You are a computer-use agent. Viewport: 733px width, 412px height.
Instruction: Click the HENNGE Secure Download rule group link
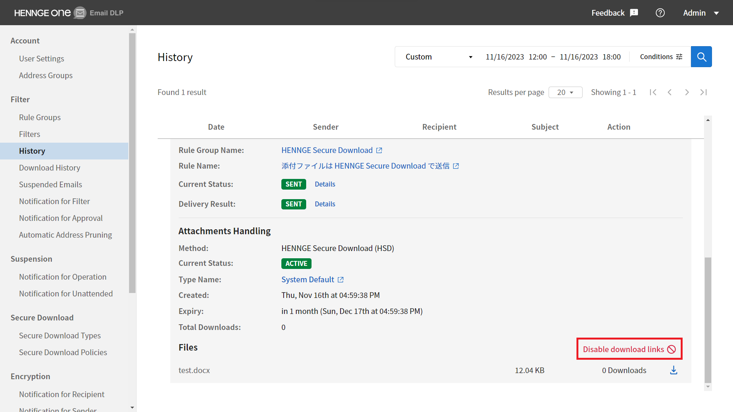(327, 150)
